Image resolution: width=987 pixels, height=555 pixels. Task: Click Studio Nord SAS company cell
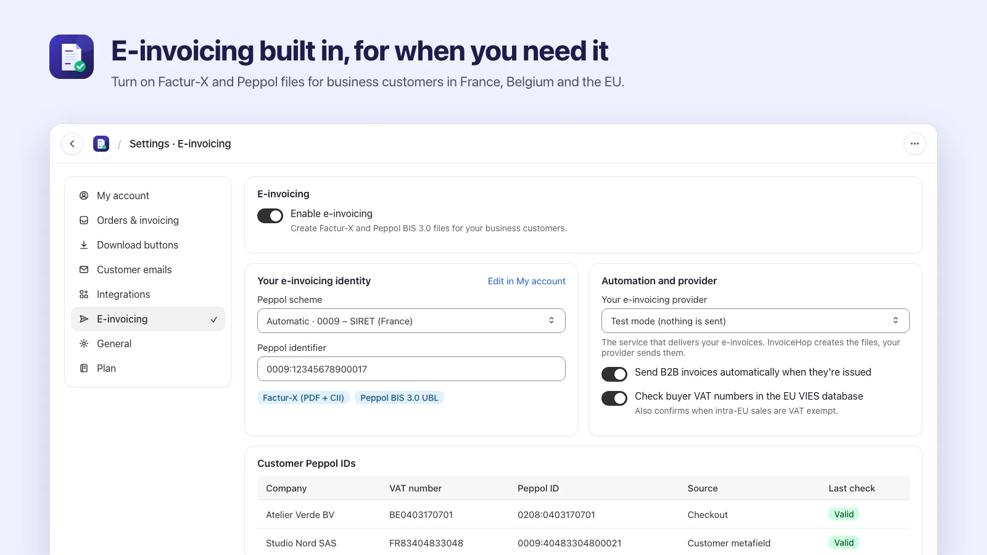[x=301, y=543]
